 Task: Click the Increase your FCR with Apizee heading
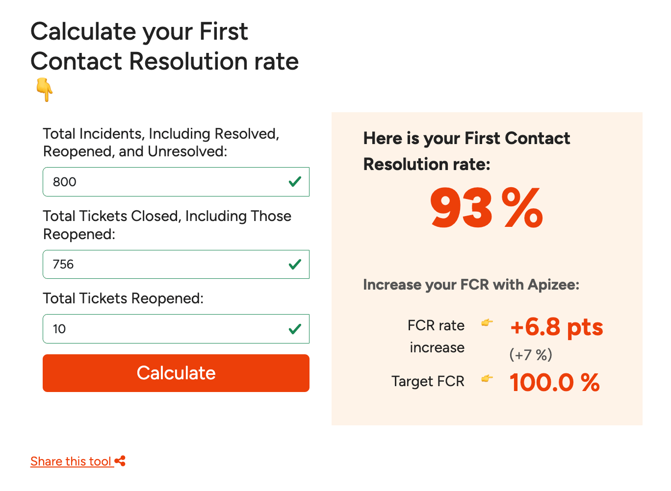[471, 284]
